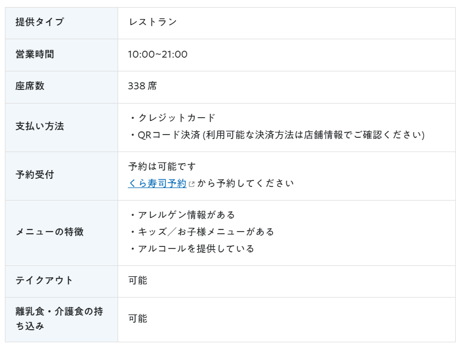Click the 支払い方法 row label
459x351 pixels.
pyautogui.click(x=40, y=126)
